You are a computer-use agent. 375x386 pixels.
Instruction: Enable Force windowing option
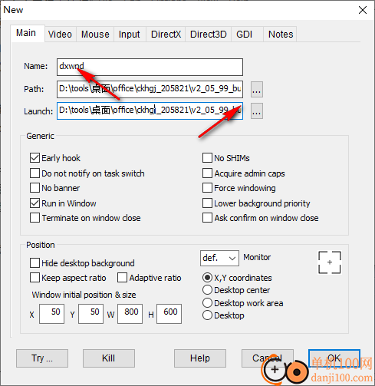click(x=207, y=188)
